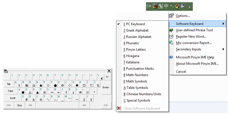The height and width of the screenshot is (114, 228).
Task: Click the Register New Word icon
Action: (x=171, y=37)
